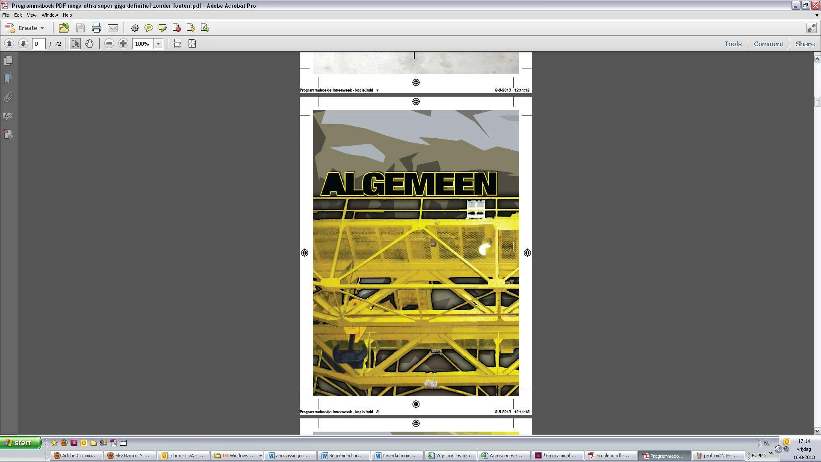Image resolution: width=821 pixels, height=462 pixels.
Task: Click the Delete pages icon
Action: click(177, 28)
